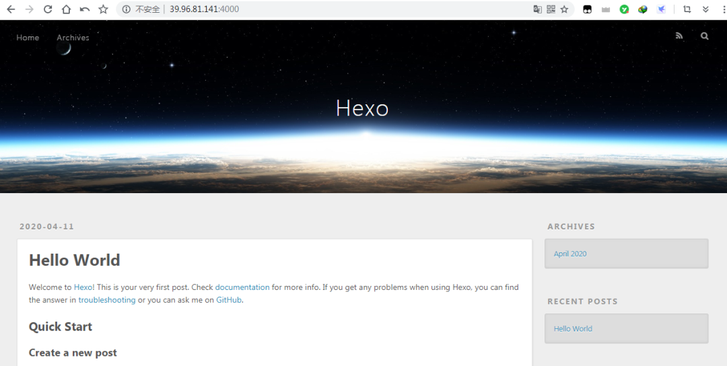The height and width of the screenshot is (366, 727).
Task: Click the translate page icon
Action: (537, 9)
